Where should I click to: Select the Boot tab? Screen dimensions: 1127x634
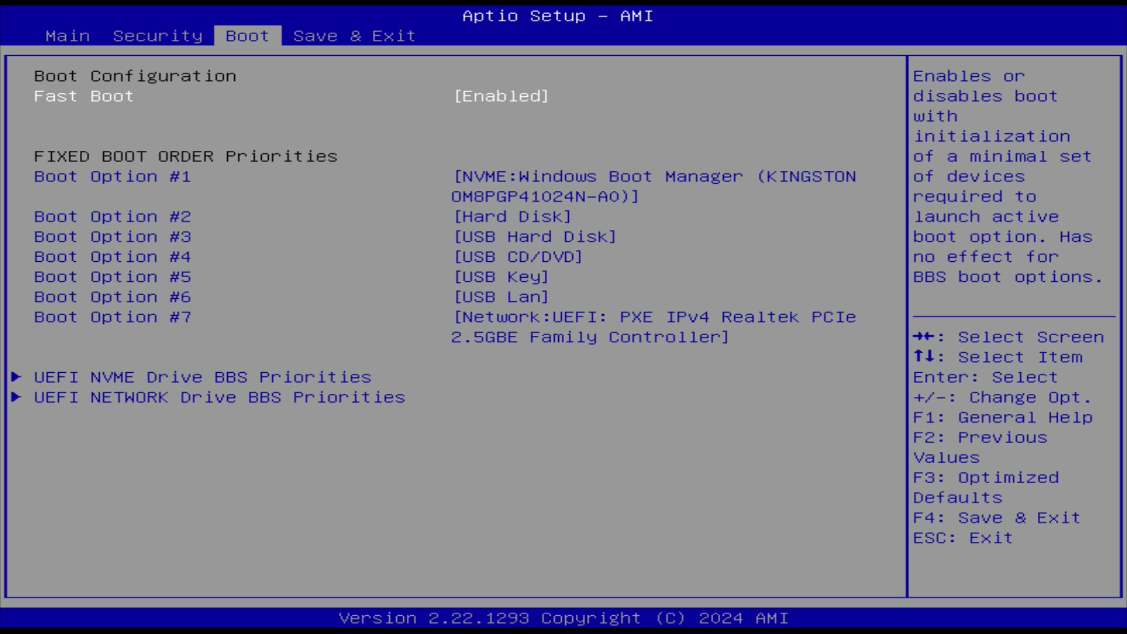[247, 36]
